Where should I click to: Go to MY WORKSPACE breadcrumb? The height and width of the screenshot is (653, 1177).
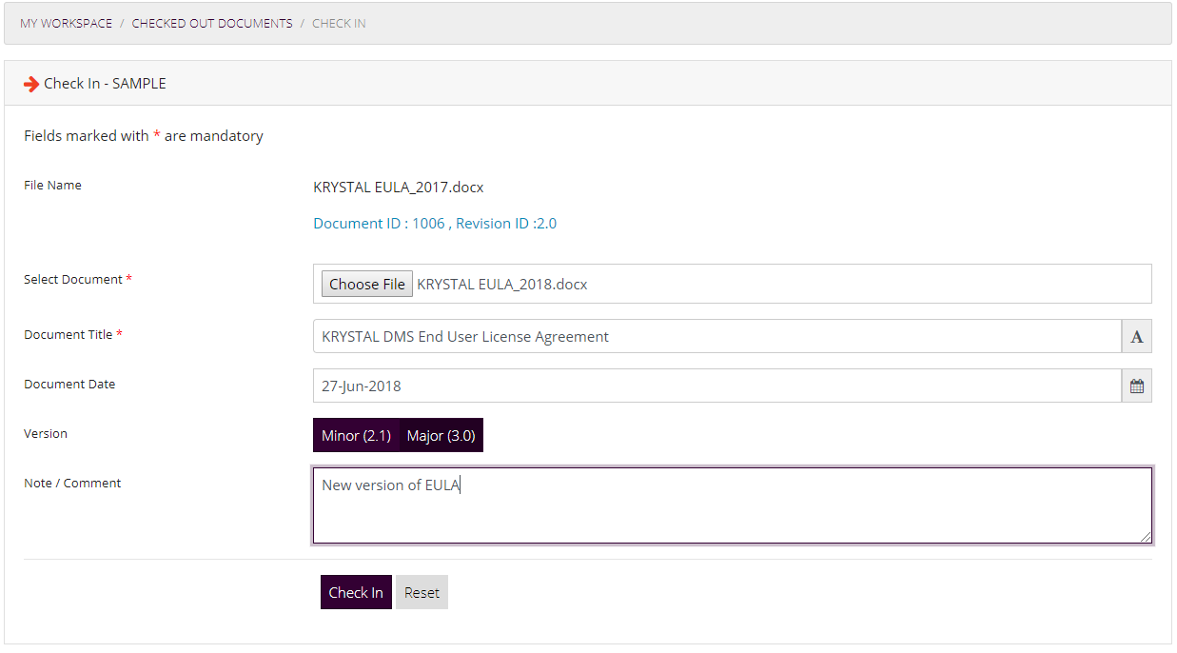click(x=66, y=23)
